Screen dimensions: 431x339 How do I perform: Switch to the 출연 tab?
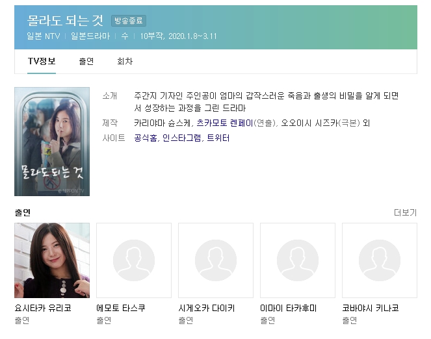click(86, 61)
